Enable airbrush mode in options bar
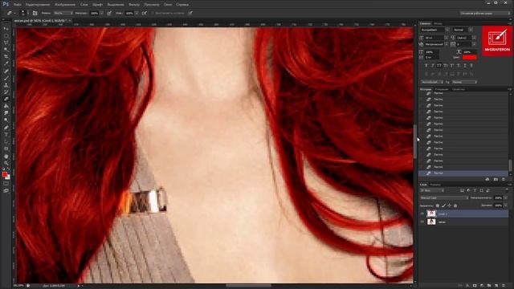 [x=145, y=13]
